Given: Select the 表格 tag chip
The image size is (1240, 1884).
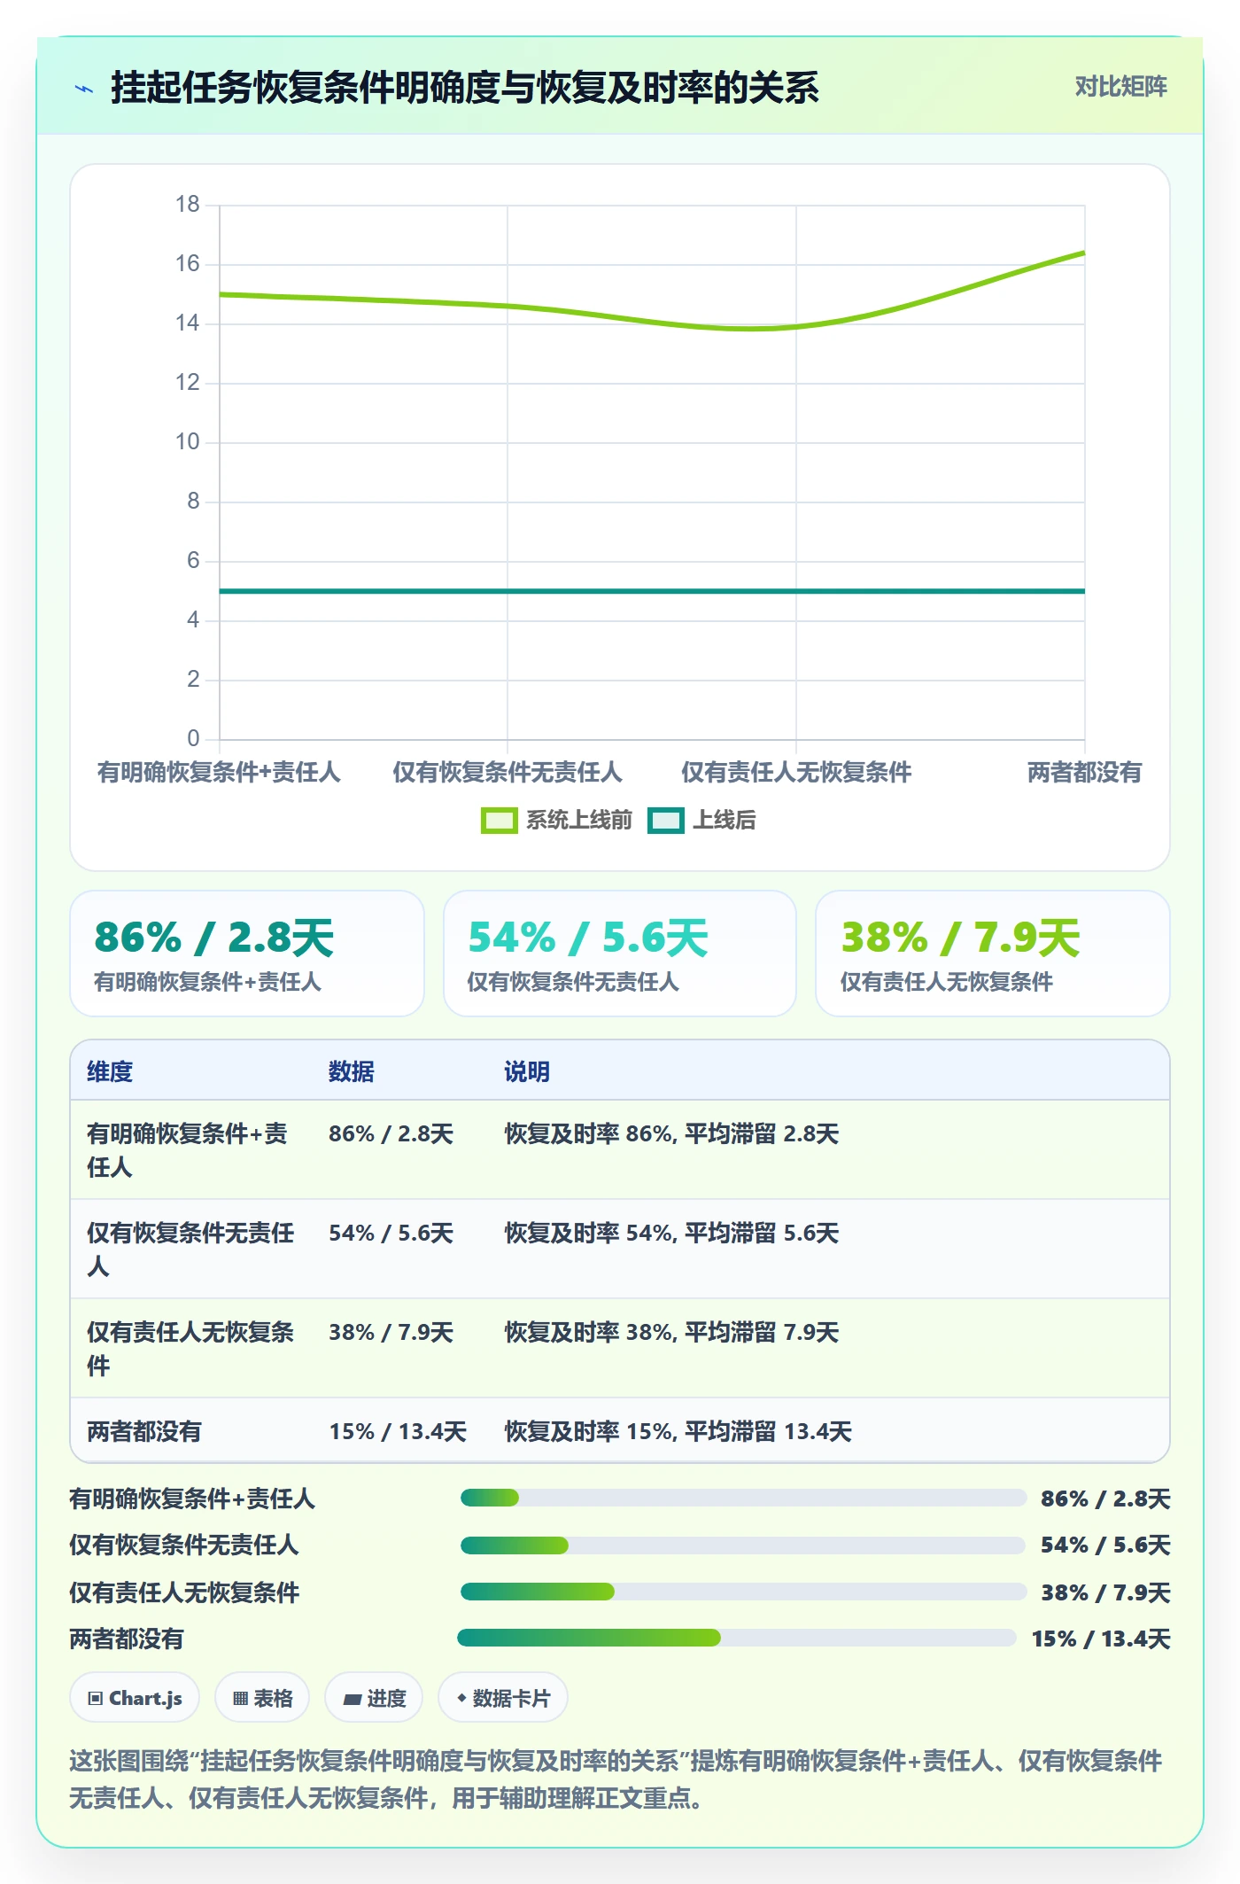Looking at the screenshot, I should pyautogui.click(x=262, y=1698).
